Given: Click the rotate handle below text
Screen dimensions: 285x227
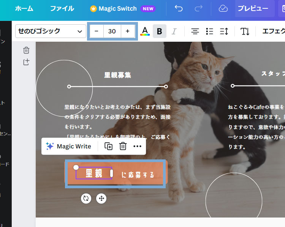Looking at the screenshot, I should coord(86,199).
